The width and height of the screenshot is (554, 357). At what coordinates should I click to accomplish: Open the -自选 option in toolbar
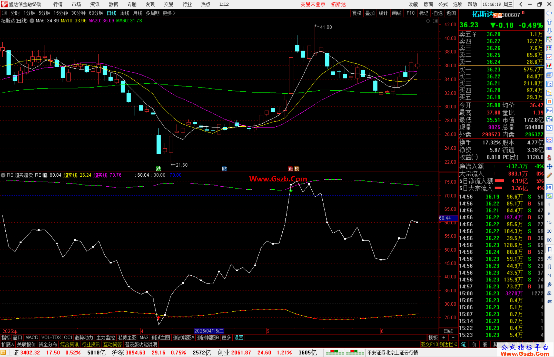click(x=437, y=13)
